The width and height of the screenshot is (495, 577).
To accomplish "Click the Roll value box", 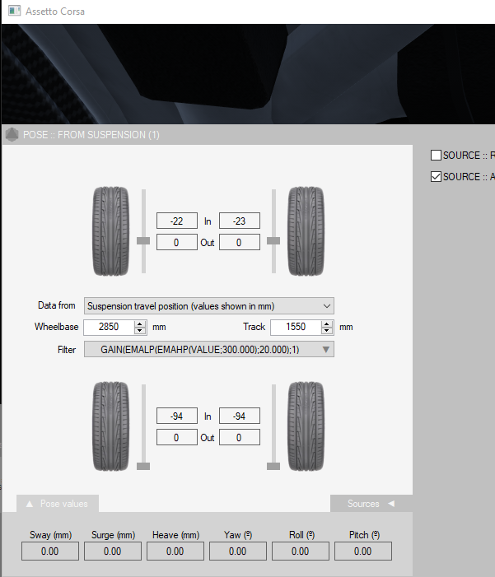I will coord(301,551).
